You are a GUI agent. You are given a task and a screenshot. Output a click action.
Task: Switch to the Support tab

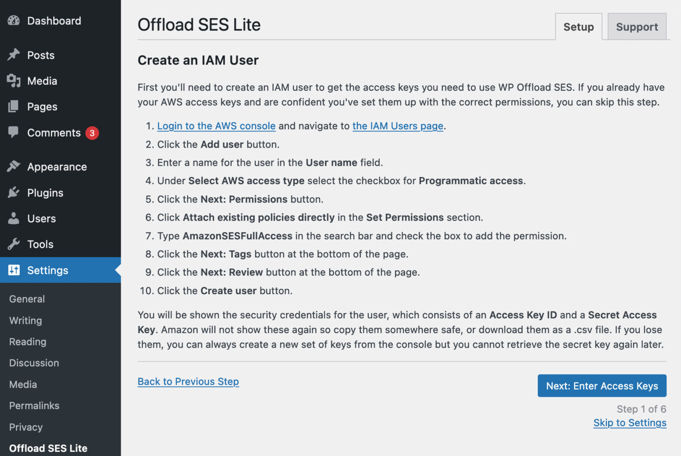637,27
